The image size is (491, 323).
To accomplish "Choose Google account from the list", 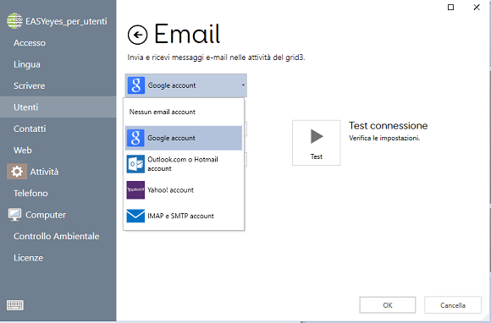I will tap(184, 138).
